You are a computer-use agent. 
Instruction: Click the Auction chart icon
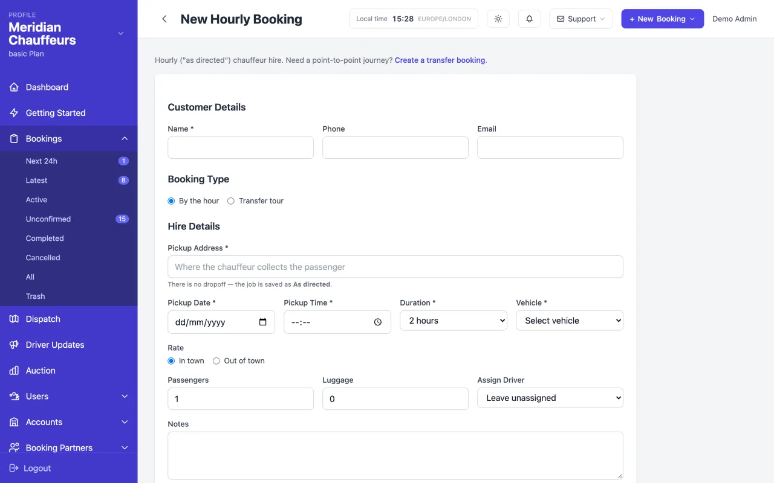coord(14,371)
